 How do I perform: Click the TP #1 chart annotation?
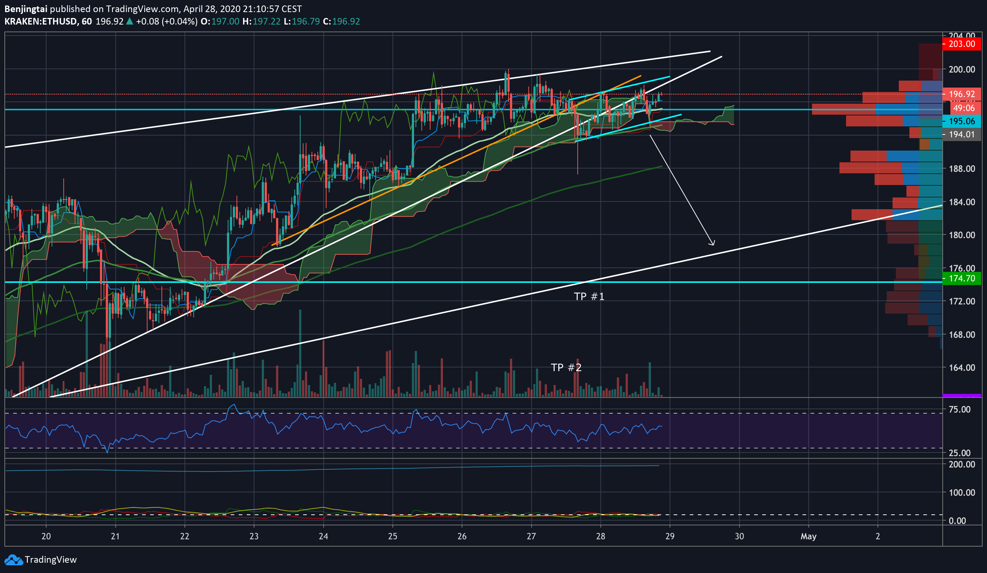click(x=589, y=296)
